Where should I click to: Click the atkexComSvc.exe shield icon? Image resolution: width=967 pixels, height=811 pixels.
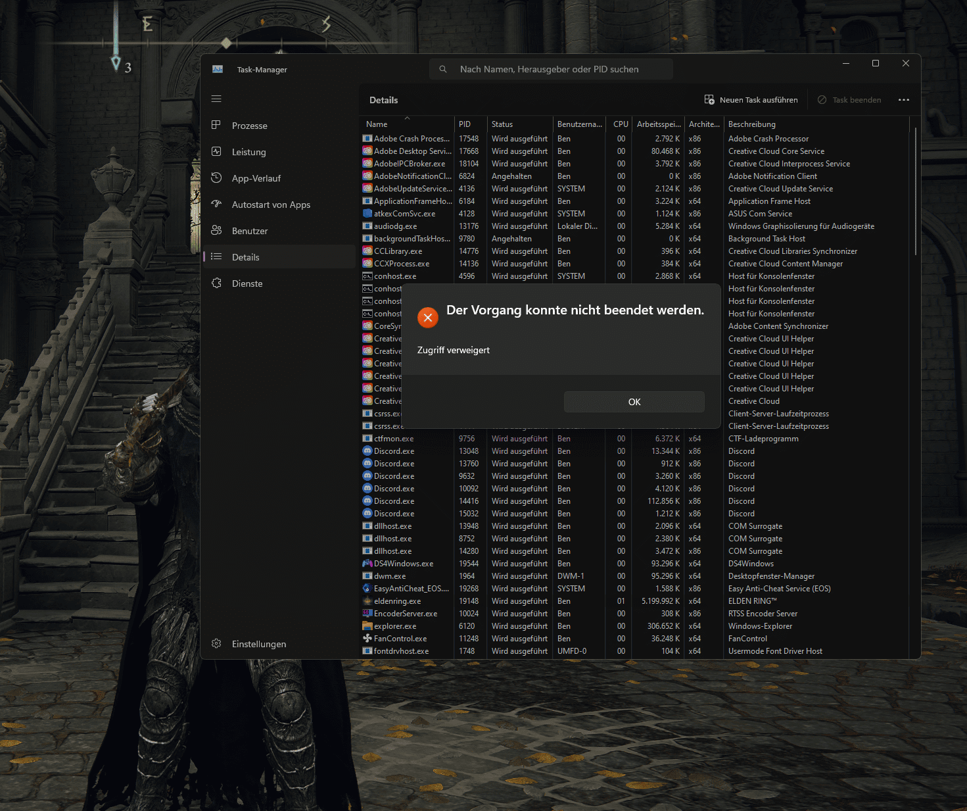(367, 214)
